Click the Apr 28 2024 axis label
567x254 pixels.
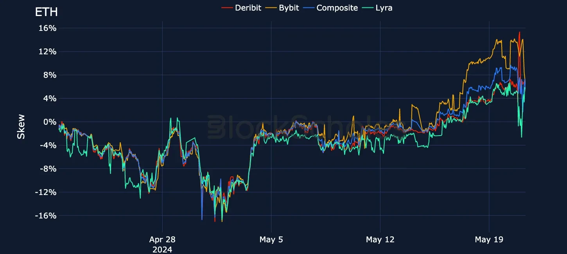point(162,243)
